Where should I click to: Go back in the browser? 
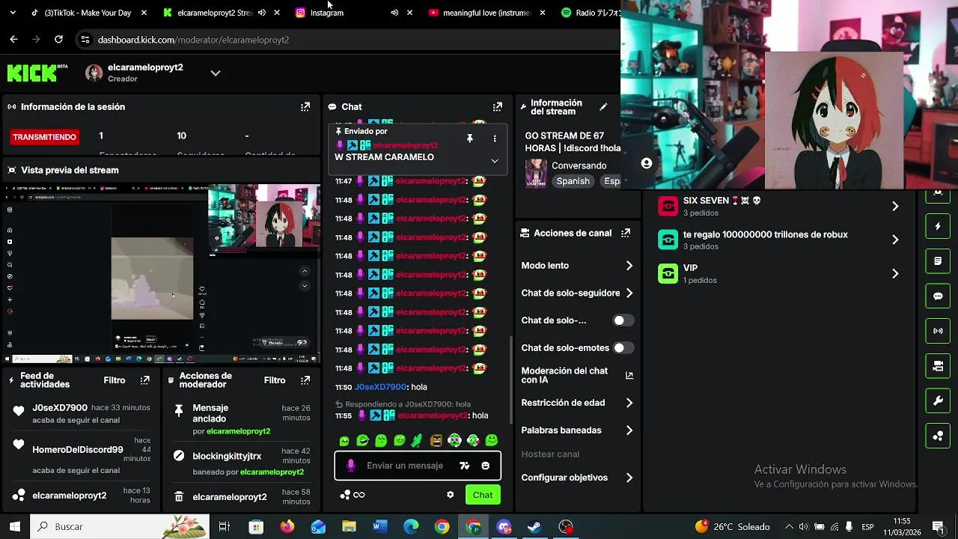13,39
